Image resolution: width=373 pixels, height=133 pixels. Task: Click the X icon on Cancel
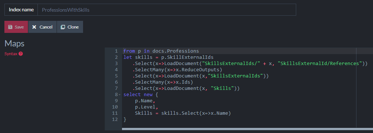34,27
